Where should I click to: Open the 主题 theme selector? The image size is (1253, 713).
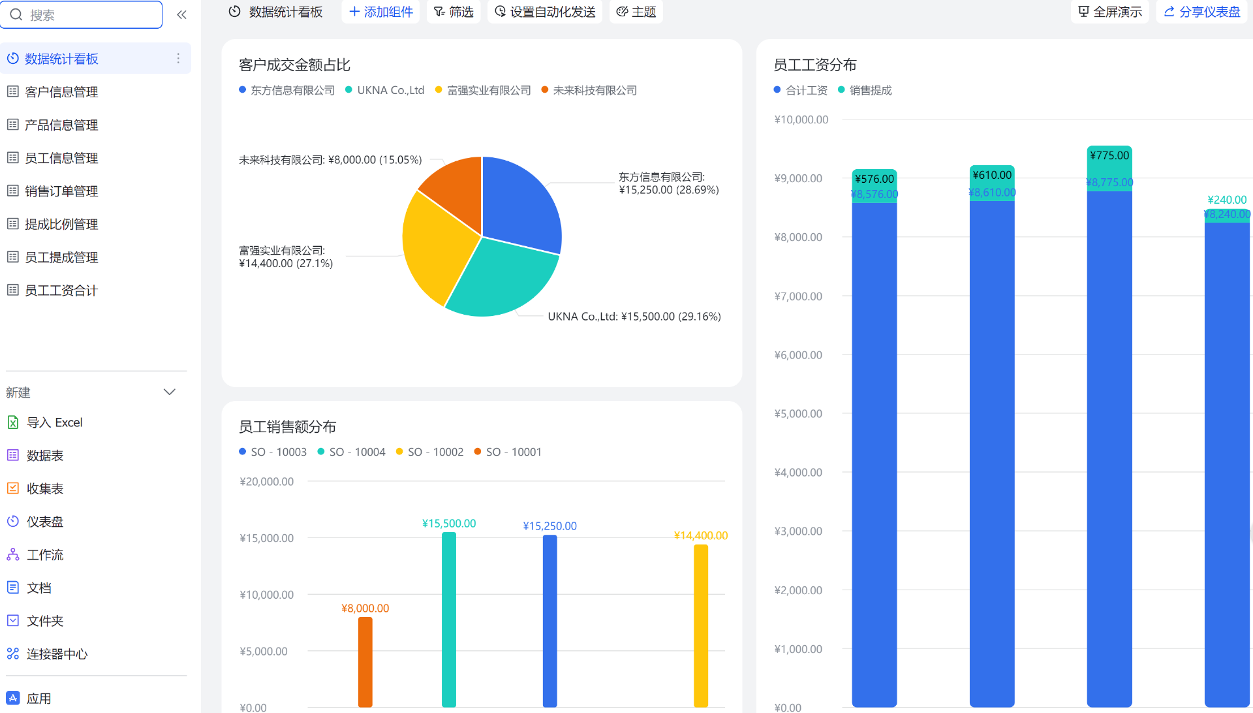point(636,12)
